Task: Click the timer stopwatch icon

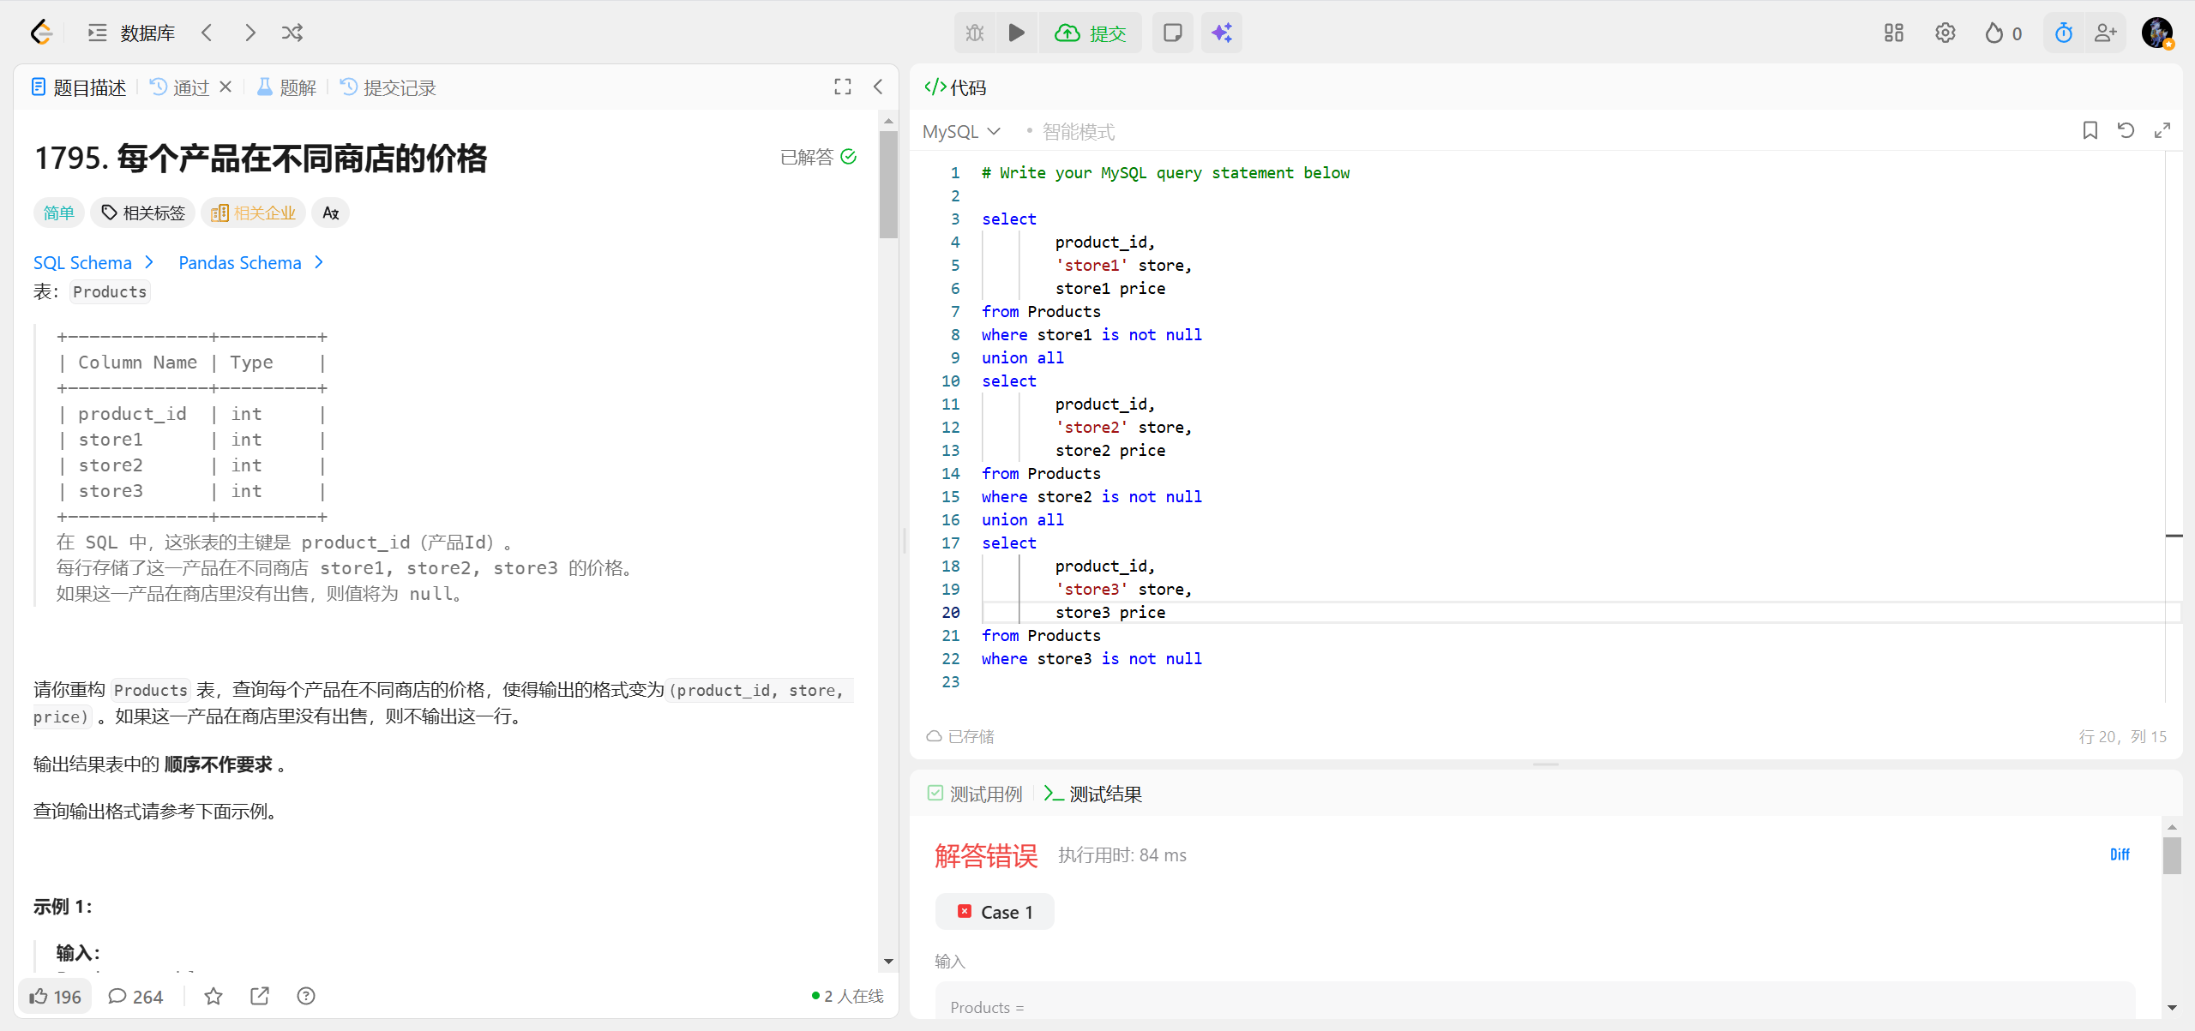Action: [2063, 33]
